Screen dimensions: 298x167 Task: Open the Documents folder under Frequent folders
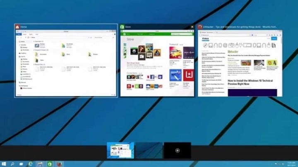tap(41, 54)
